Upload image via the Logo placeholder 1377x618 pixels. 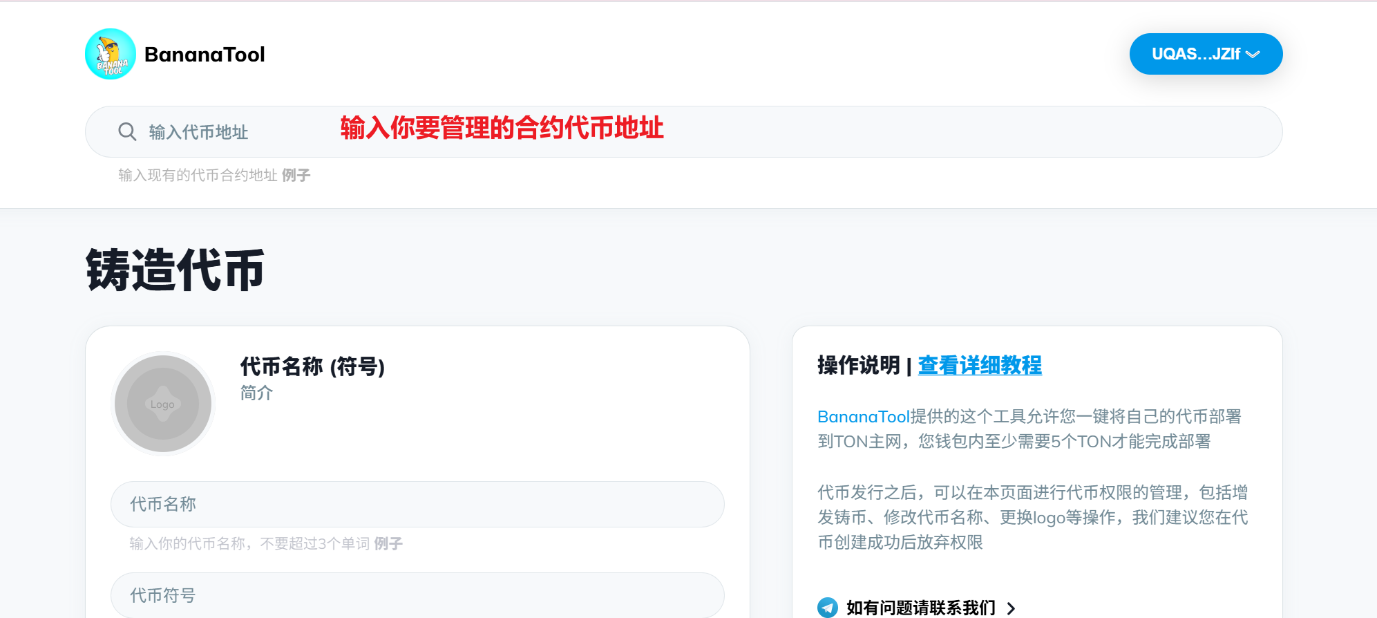163,404
